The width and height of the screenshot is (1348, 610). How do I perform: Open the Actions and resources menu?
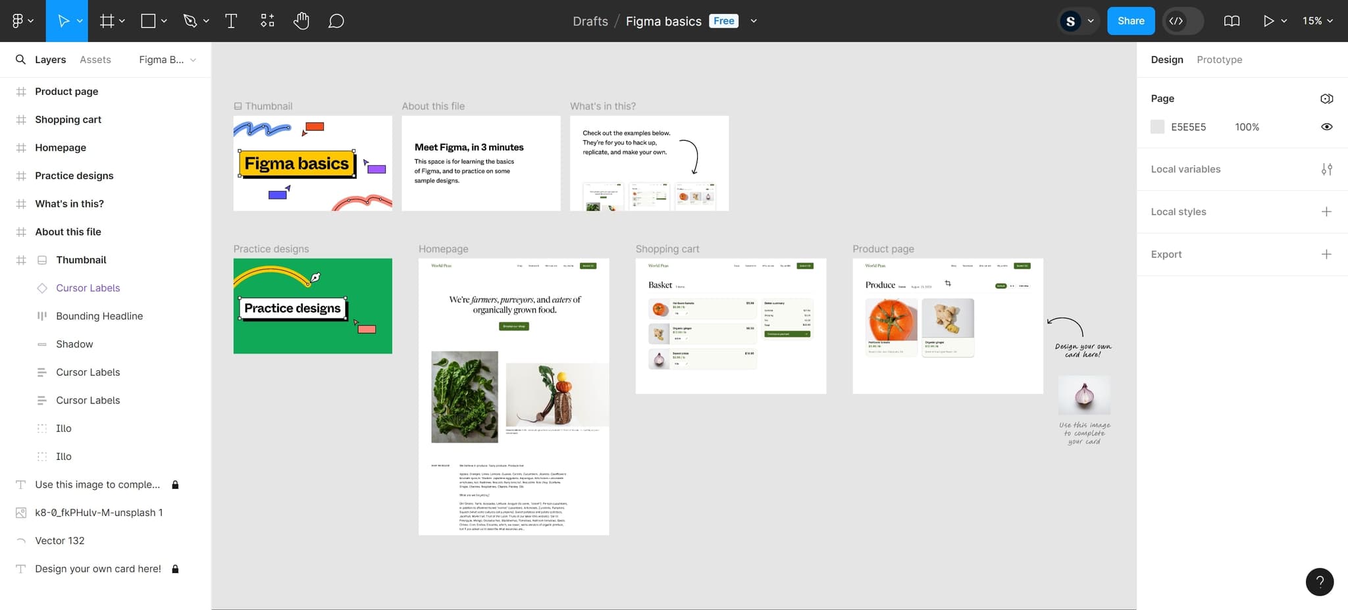click(x=267, y=20)
